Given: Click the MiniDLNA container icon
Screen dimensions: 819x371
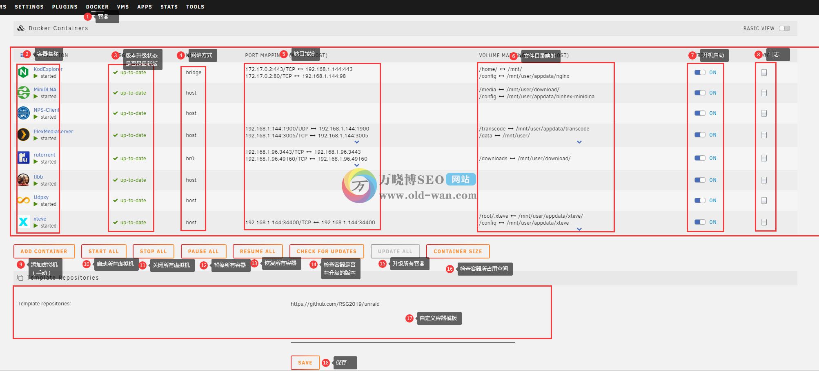Looking at the screenshot, I should (x=24, y=93).
